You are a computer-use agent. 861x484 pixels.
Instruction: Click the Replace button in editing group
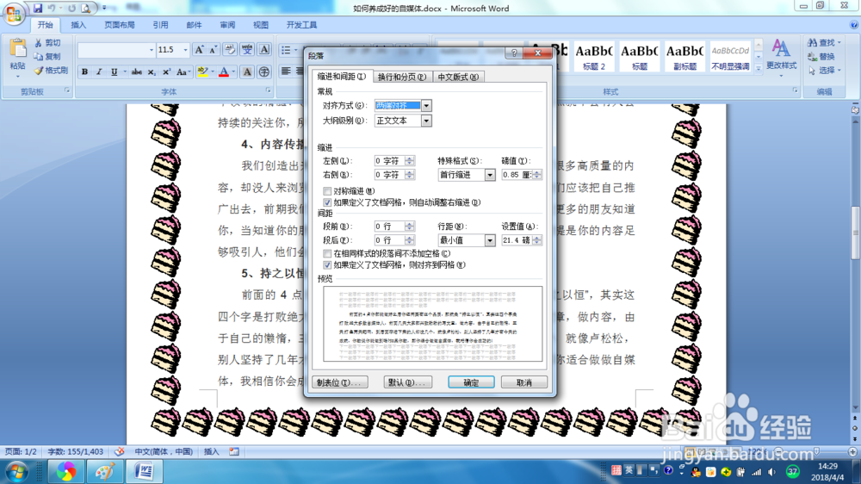822,57
